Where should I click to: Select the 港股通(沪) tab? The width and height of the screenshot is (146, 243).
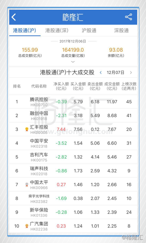tap(25, 31)
